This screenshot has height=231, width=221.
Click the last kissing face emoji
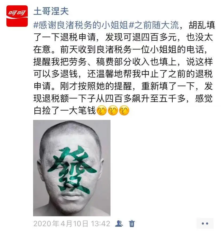pos(124,110)
